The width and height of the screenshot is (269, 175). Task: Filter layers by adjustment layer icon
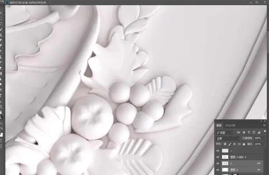244,132
